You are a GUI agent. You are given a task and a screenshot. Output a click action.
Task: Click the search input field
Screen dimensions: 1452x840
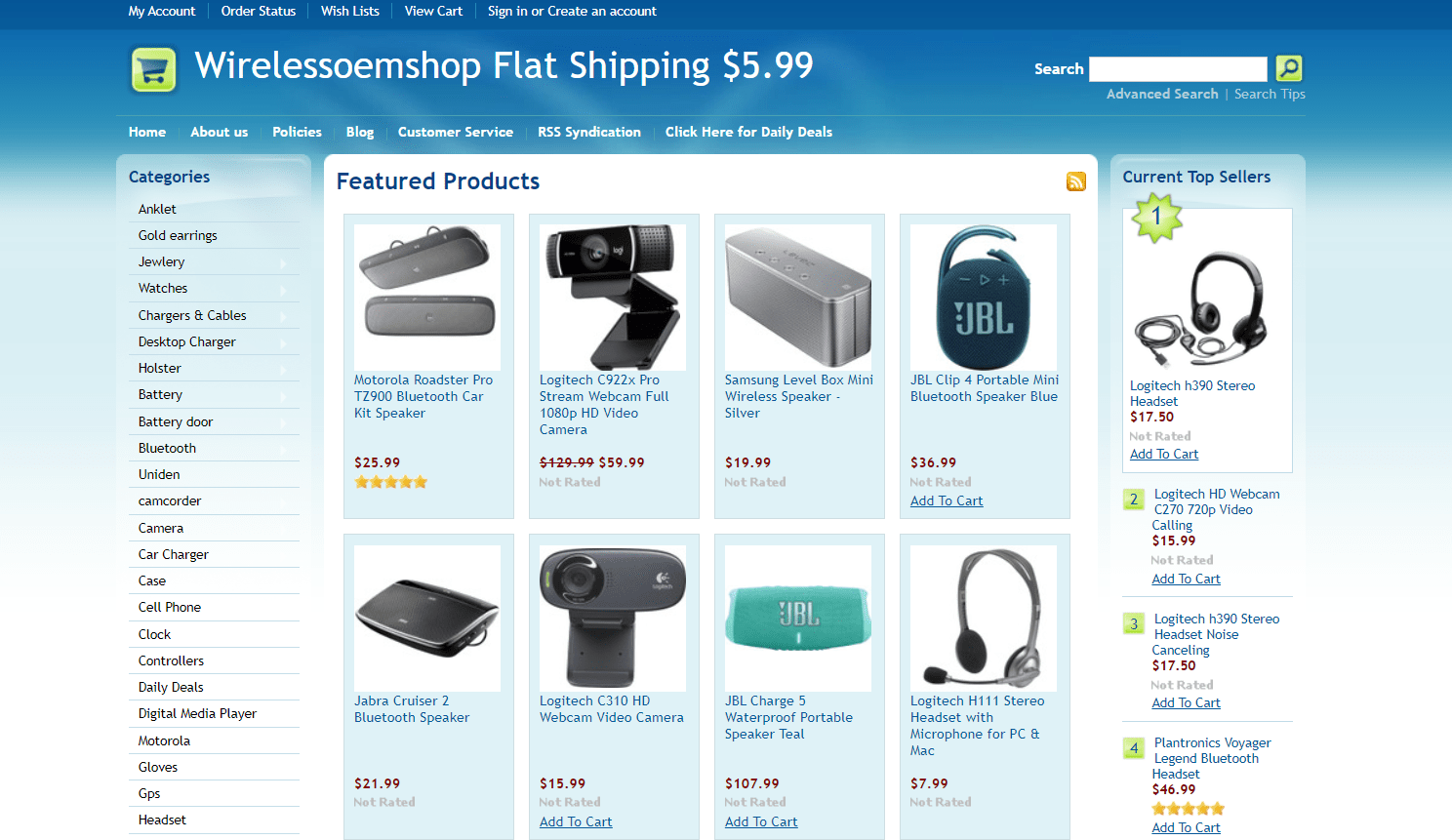pos(1178,68)
